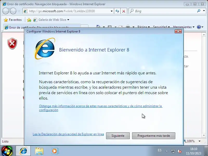Click the page scrollbar down arrow
The width and height of the screenshot is (208, 156).
tap(204, 135)
